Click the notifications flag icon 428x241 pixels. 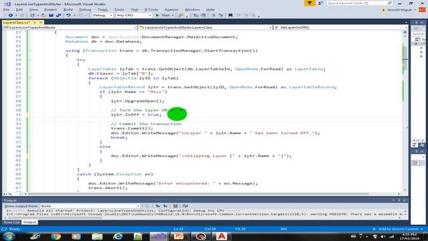coord(310,3)
